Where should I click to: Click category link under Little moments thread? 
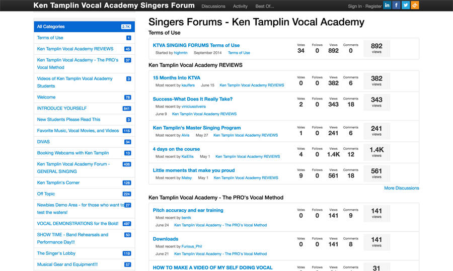[246, 178]
